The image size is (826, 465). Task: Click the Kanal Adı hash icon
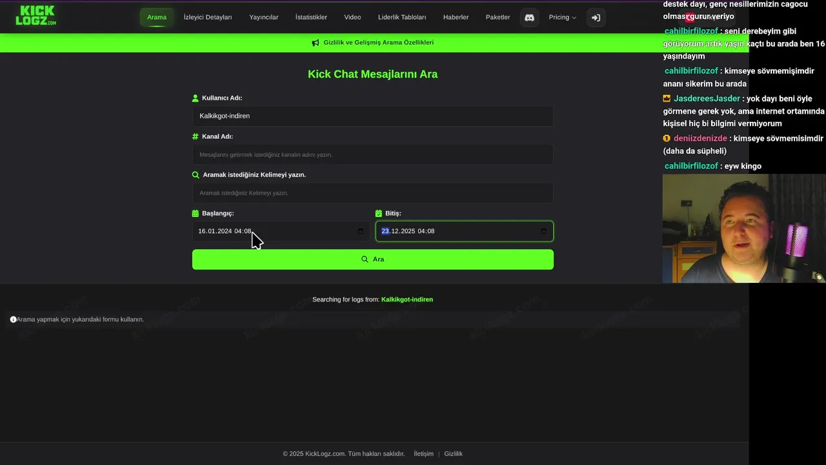point(196,136)
